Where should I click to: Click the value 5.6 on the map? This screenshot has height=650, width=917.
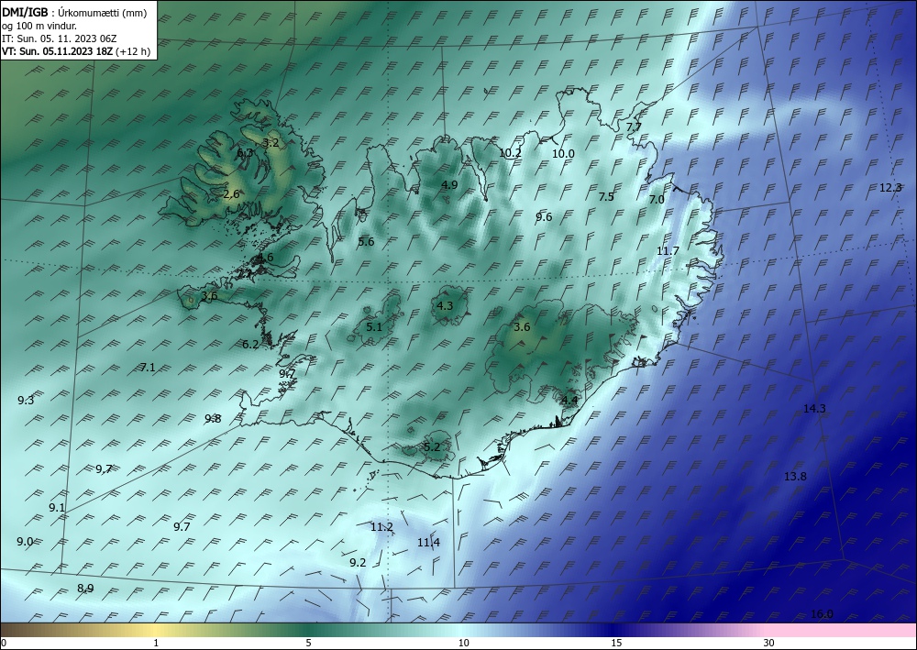(366, 241)
